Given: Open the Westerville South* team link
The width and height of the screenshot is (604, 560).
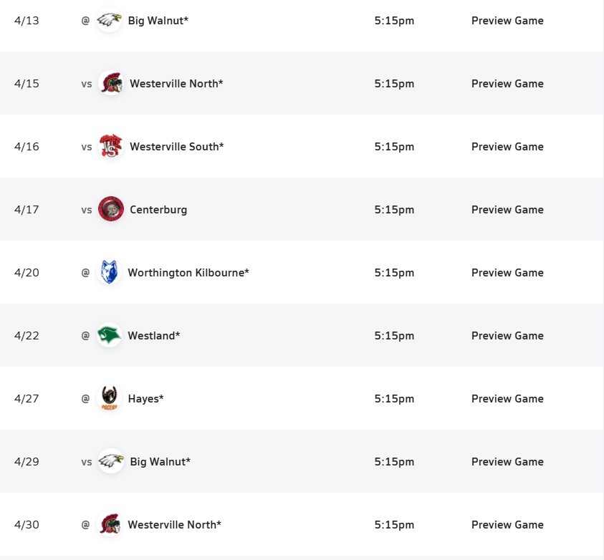Looking at the screenshot, I should pos(176,147).
